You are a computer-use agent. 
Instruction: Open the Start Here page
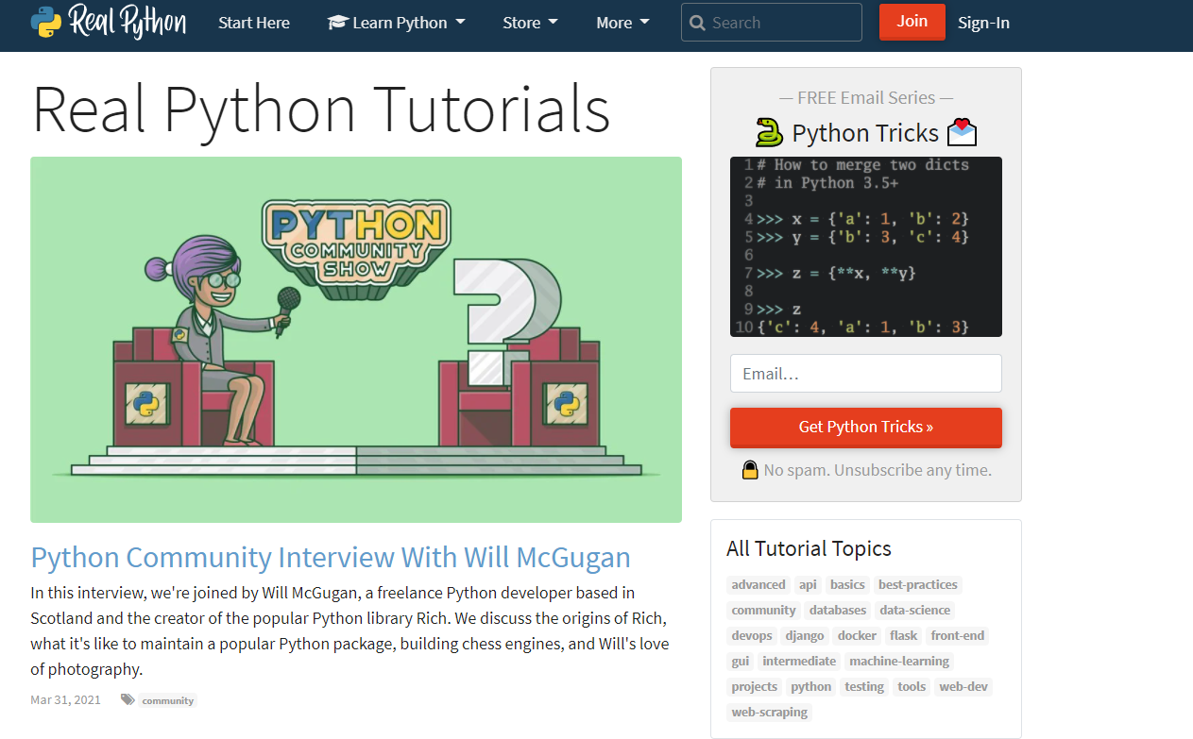(x=254, y=23)
